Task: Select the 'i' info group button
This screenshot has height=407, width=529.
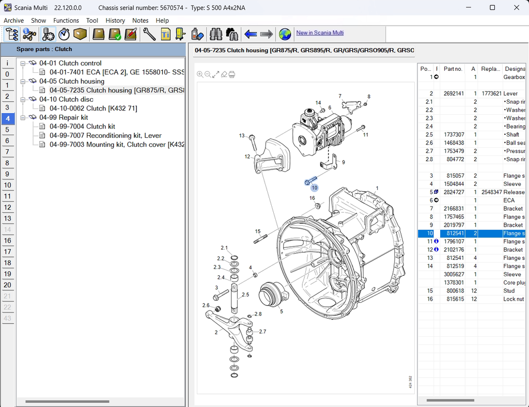Action: click(x=7, y=63)
